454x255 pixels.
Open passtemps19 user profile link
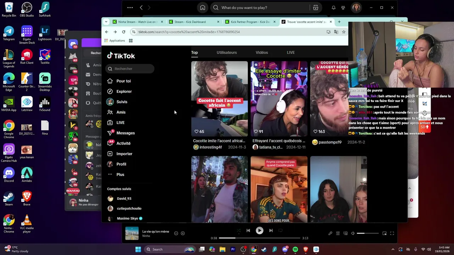(330, 142)
